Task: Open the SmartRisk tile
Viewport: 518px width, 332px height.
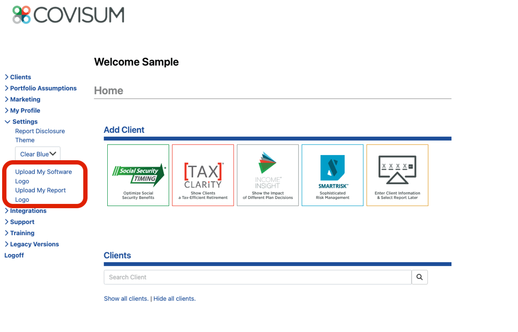Action: pos(332,175)
